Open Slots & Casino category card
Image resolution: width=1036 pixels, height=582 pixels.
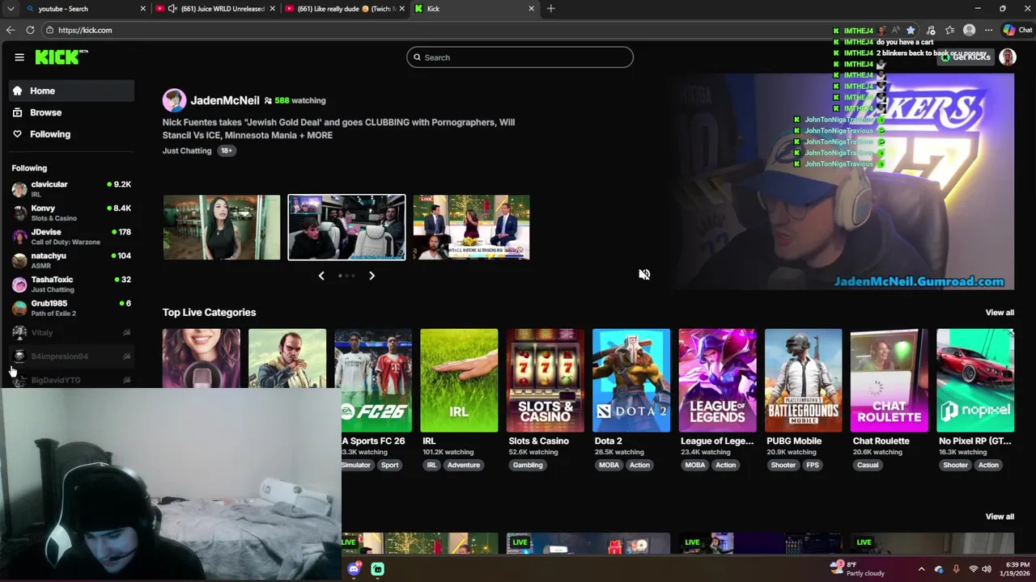point(545,380)
